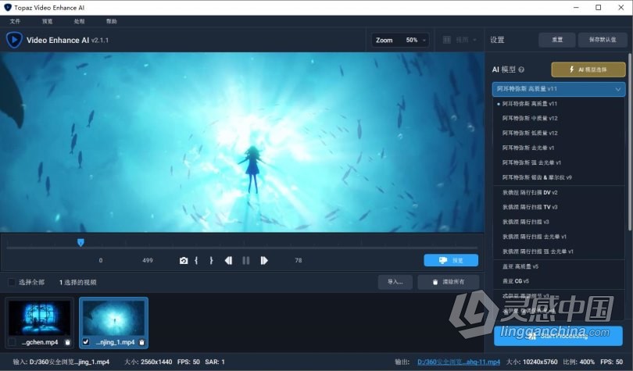The height and width of the screenshot is (371, 633).
Task: Check the gchen.mp4 video checkbox
Action: click(12, 342)
